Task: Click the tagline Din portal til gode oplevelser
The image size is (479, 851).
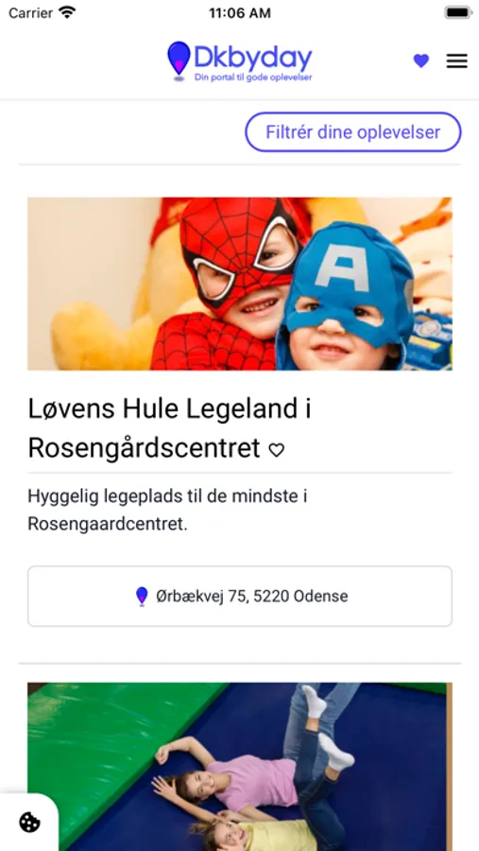Action: tap(253, 78)
